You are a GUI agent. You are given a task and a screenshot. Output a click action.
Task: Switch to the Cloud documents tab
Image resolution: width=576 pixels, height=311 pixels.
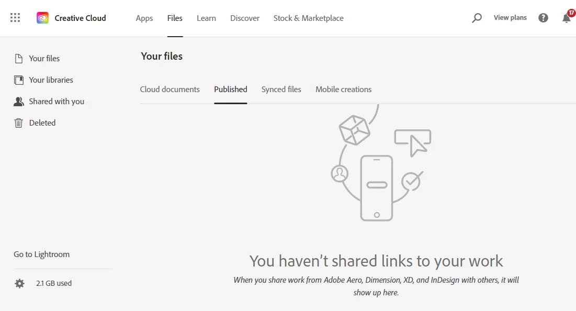170,90
